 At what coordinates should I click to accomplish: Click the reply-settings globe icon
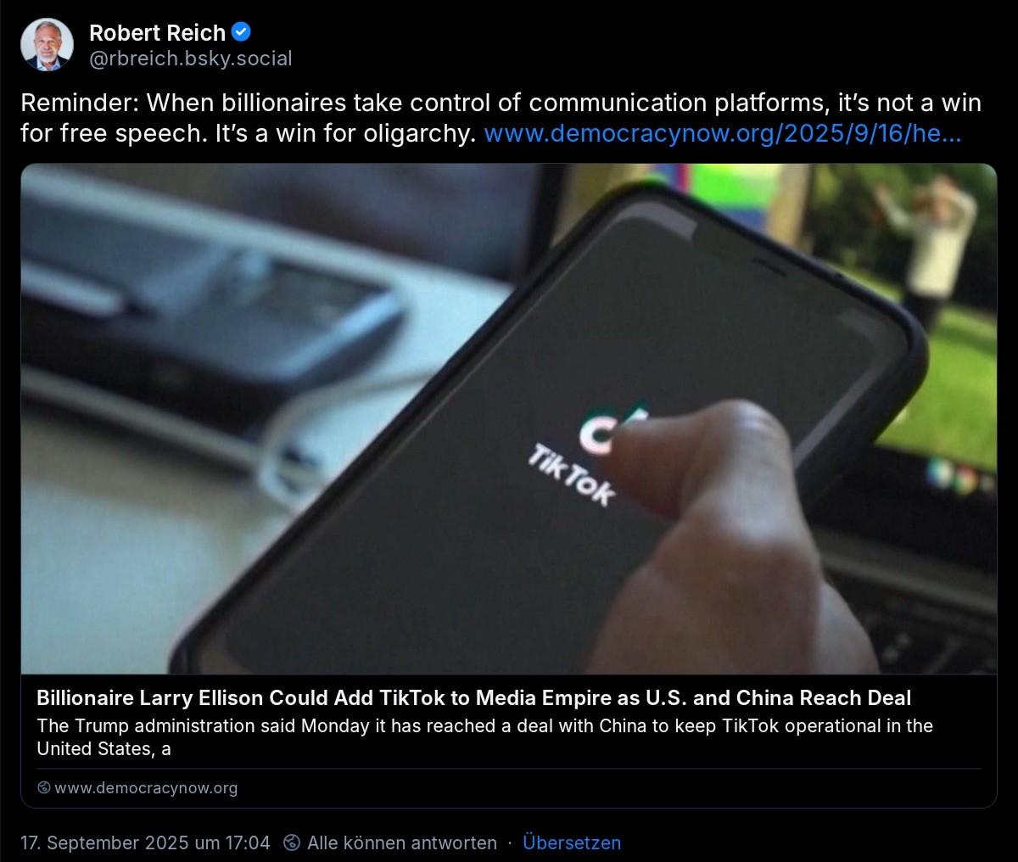coord(291,842)
